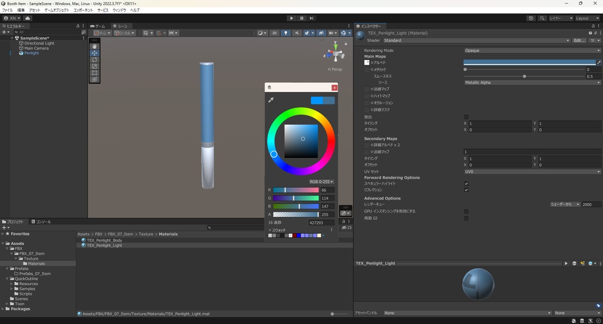
Task: Toggle the emission checkbox
Action: [466, 117]
